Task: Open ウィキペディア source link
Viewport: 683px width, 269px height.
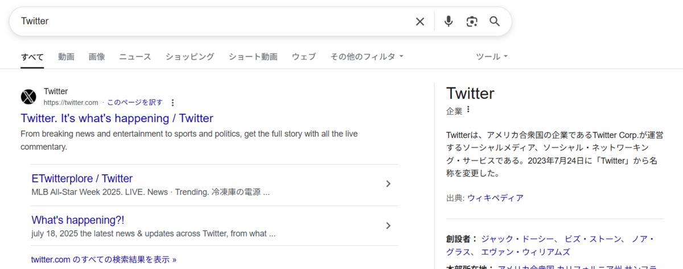Action: tap(495, 197)
